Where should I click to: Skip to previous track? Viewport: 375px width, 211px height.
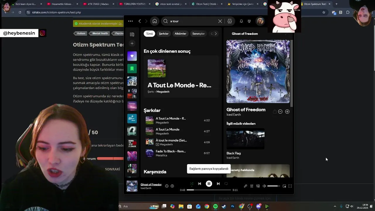[x=200, y=184]
